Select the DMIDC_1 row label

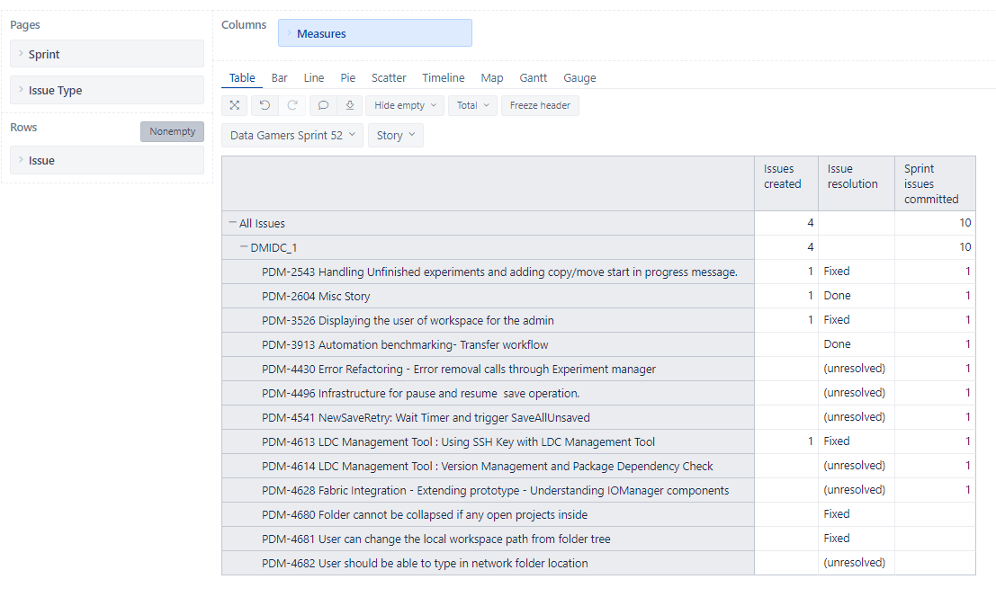click(274, 247)
